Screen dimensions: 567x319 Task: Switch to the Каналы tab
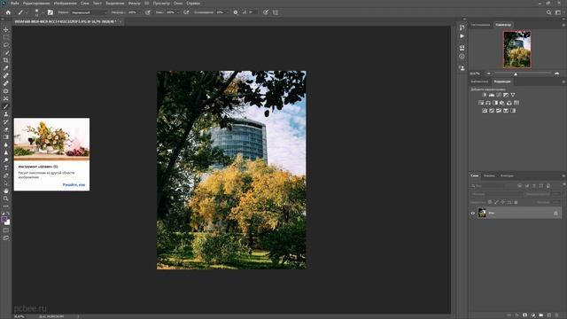coord(489,175)
